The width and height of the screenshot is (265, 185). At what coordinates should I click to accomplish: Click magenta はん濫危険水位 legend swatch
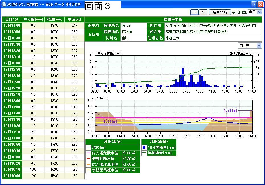[88, 153]
